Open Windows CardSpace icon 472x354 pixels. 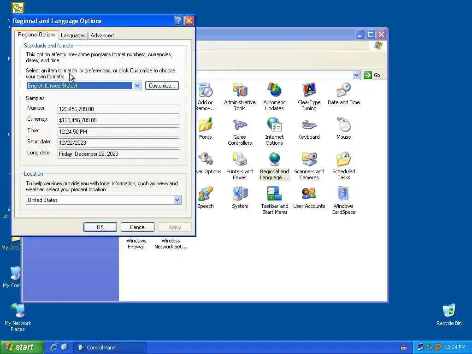tap(343, 194)
